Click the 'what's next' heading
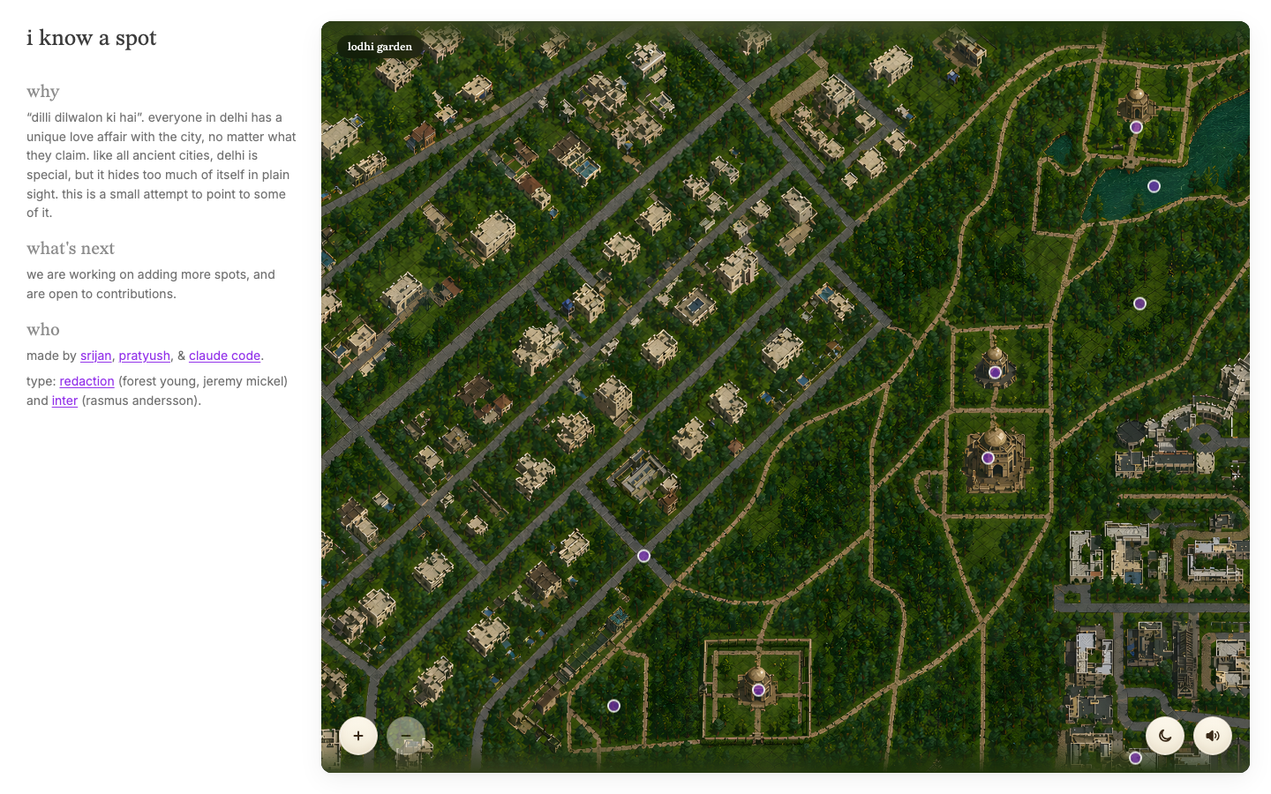 71,249
